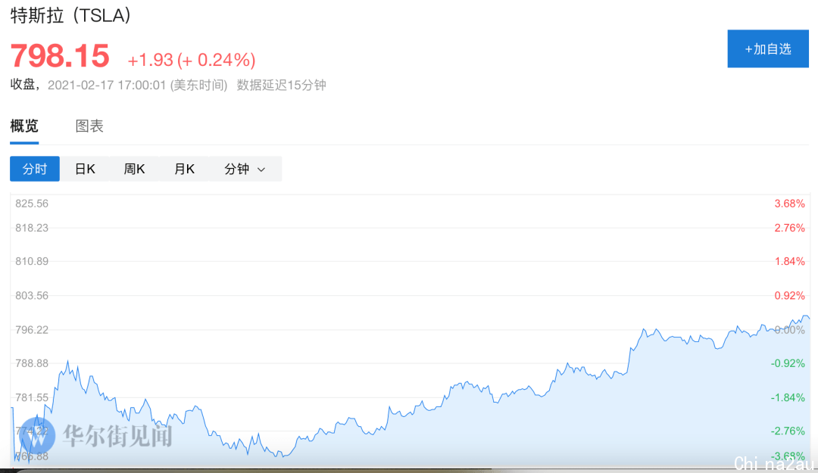Click the 781.55 axis label
This screenshot has height=473, width=818.
[32, 397]
